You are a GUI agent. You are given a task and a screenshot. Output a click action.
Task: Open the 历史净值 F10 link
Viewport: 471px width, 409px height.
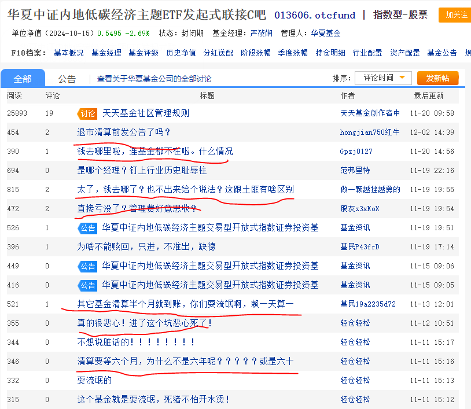coord(181,53)
